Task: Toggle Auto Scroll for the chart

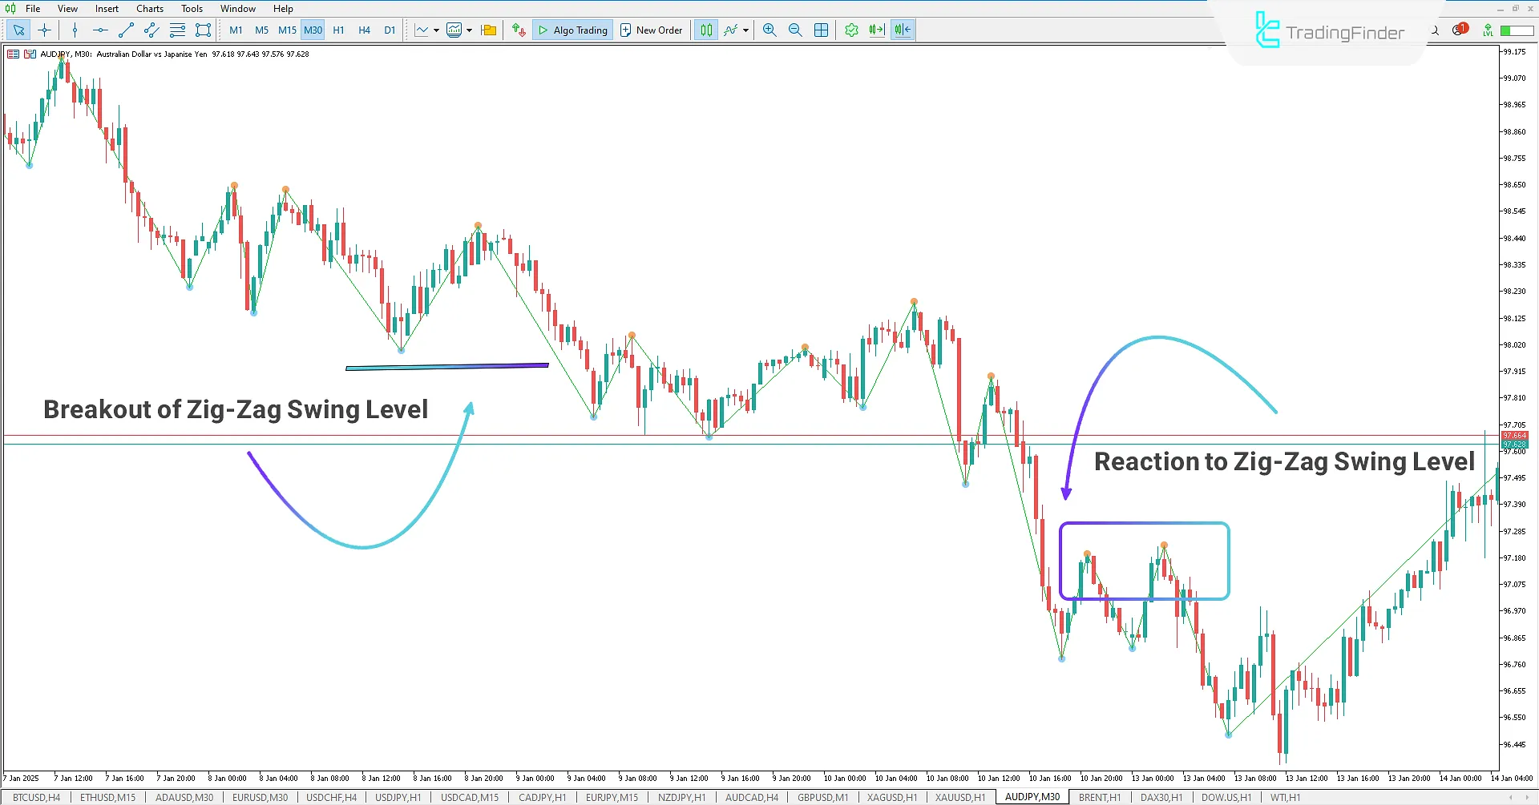Action: (875, 30)
